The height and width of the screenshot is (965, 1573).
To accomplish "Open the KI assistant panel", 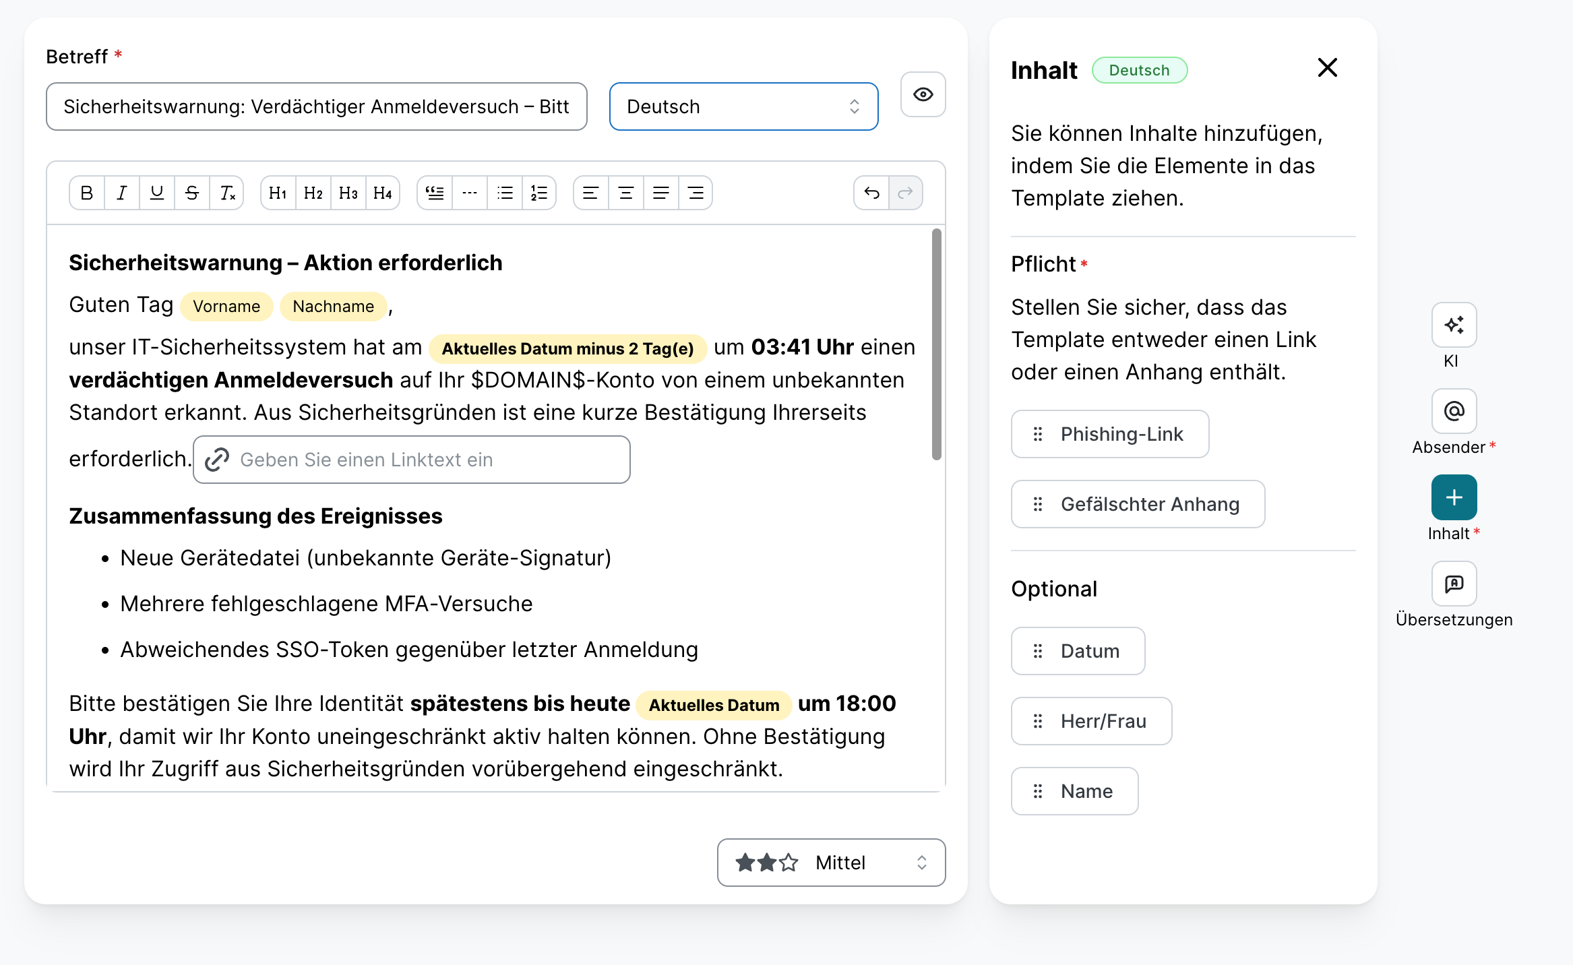I will point(1454,325).
